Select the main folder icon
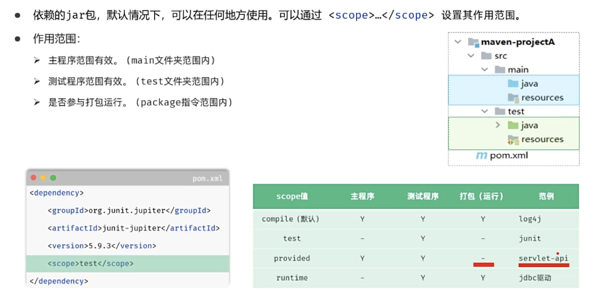The image size is (600, 296). pos(500,69)
